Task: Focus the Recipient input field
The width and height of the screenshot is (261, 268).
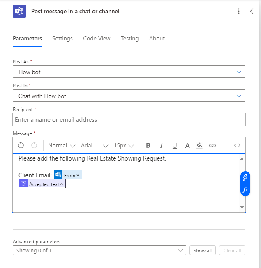Action: coord(129,119)
